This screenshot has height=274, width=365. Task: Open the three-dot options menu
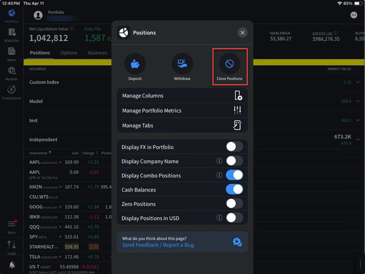click(354, 15)
